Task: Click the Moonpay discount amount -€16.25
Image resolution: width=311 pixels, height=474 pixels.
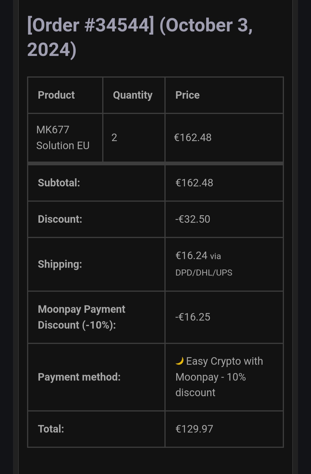Action: pos(193,317)
